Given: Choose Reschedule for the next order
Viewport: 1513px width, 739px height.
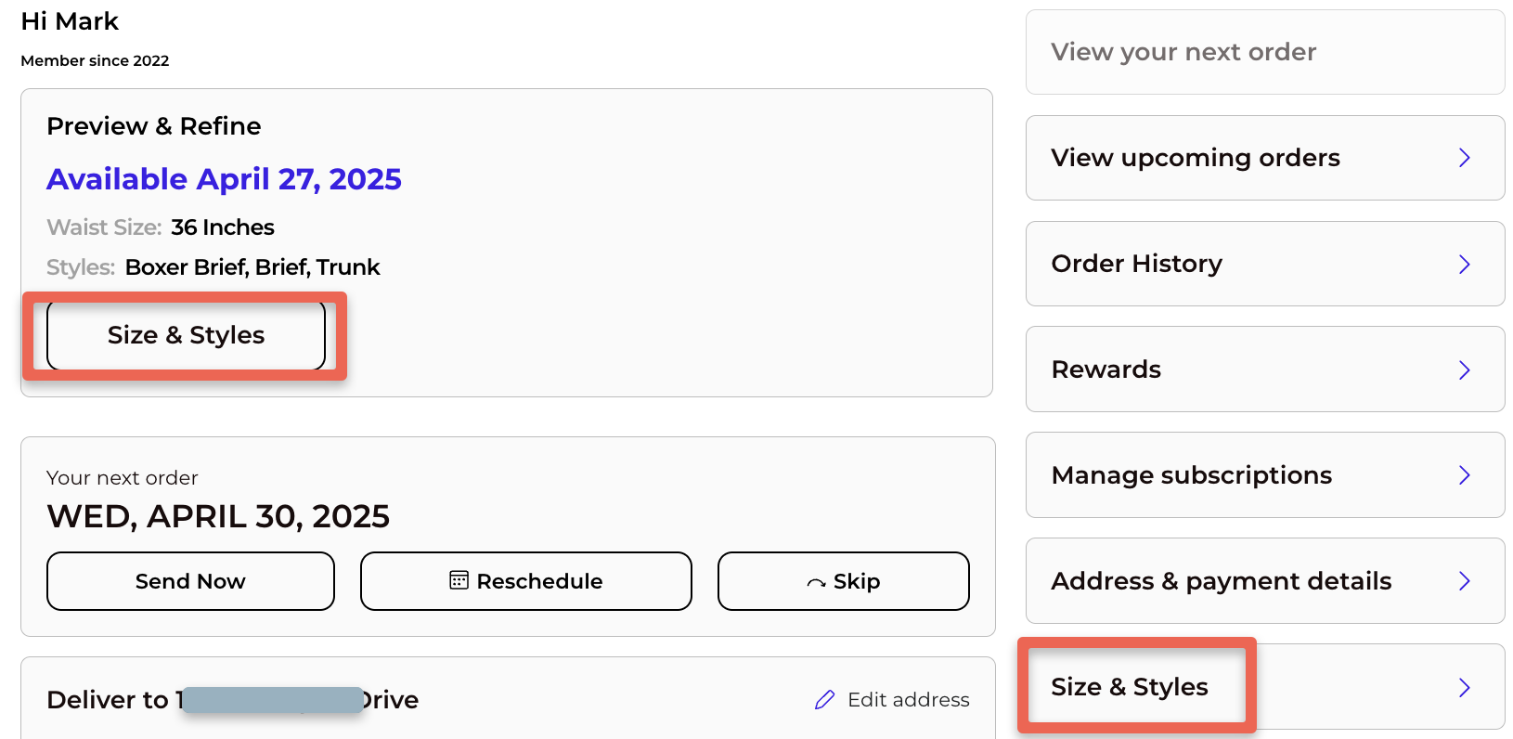Looking at the screenshot, I should [526, 581].
